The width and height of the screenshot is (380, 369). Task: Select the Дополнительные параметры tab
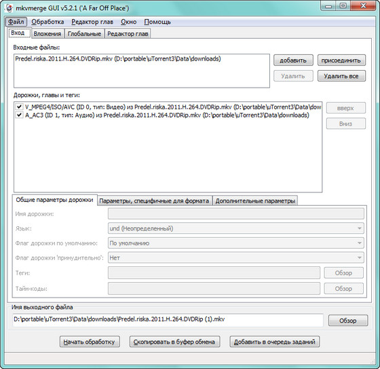[255, 201]
